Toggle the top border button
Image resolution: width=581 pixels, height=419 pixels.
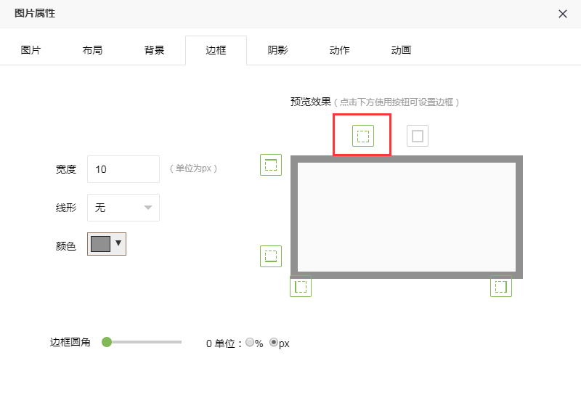(271, 165)
